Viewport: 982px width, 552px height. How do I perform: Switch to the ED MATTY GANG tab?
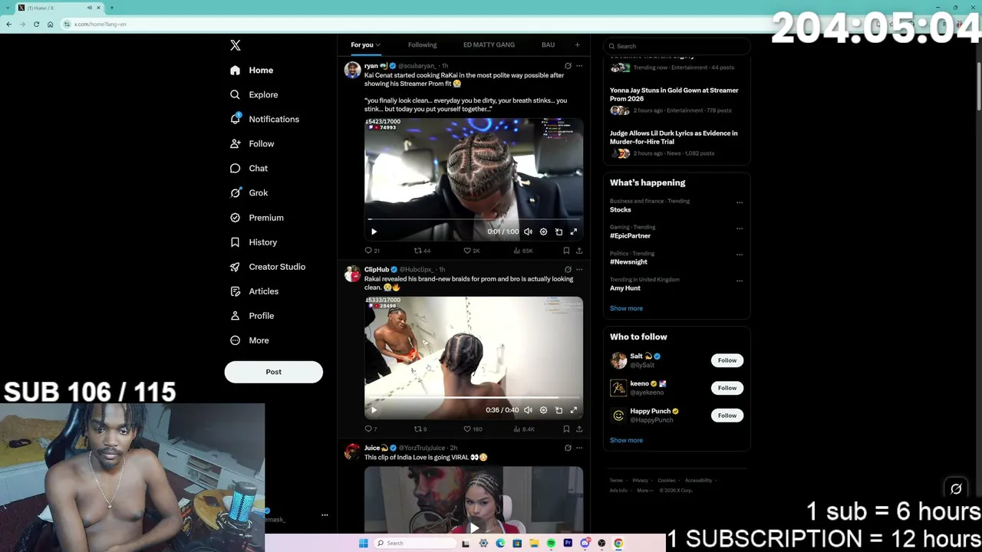(x=489, y=45)
